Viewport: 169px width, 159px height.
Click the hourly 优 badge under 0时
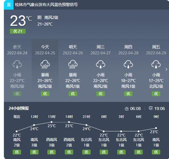[104, 152]
